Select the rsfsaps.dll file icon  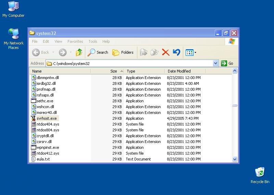tap(34, 95)
